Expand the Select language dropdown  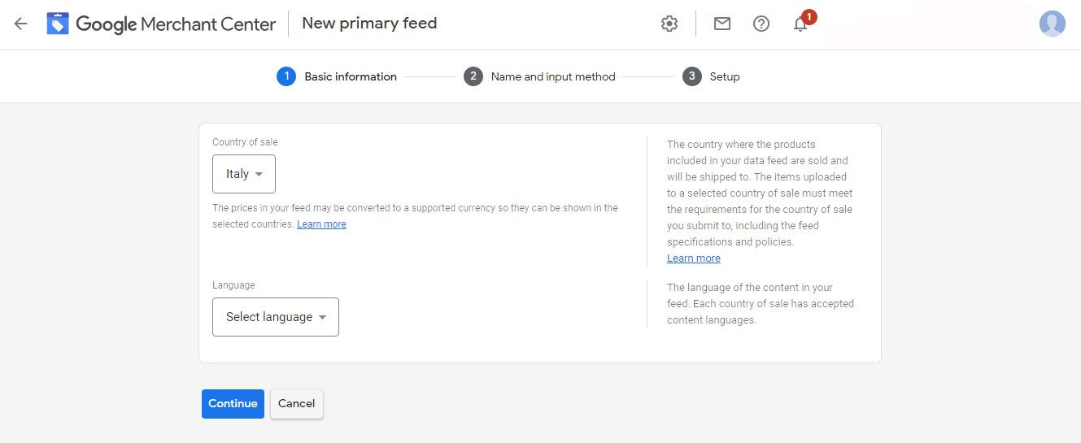(x=276, y=317)
